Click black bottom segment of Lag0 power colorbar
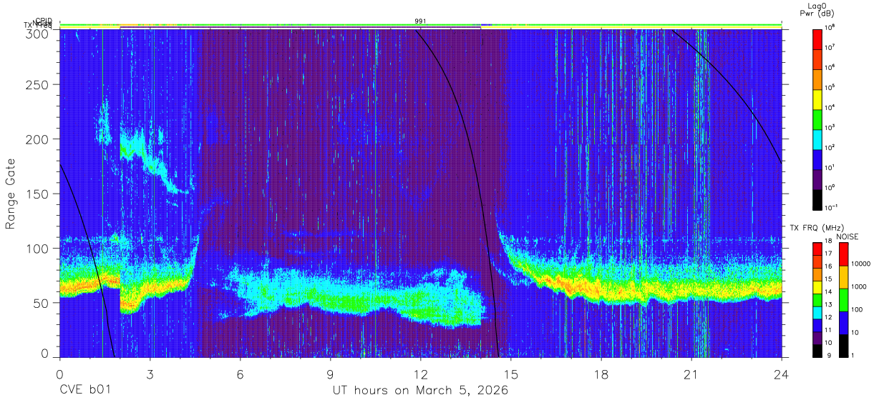 coord(817,199)
